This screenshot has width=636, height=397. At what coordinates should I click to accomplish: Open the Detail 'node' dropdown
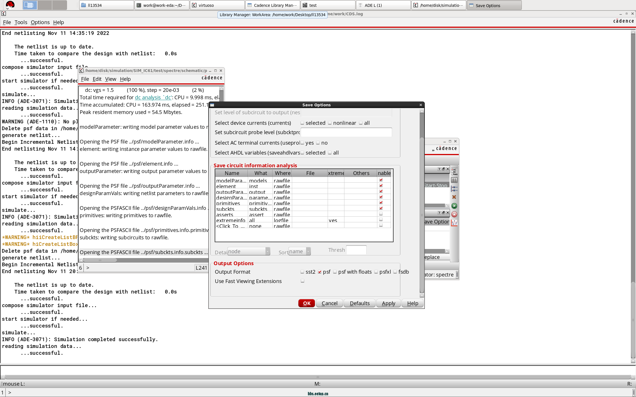(249, 251)
